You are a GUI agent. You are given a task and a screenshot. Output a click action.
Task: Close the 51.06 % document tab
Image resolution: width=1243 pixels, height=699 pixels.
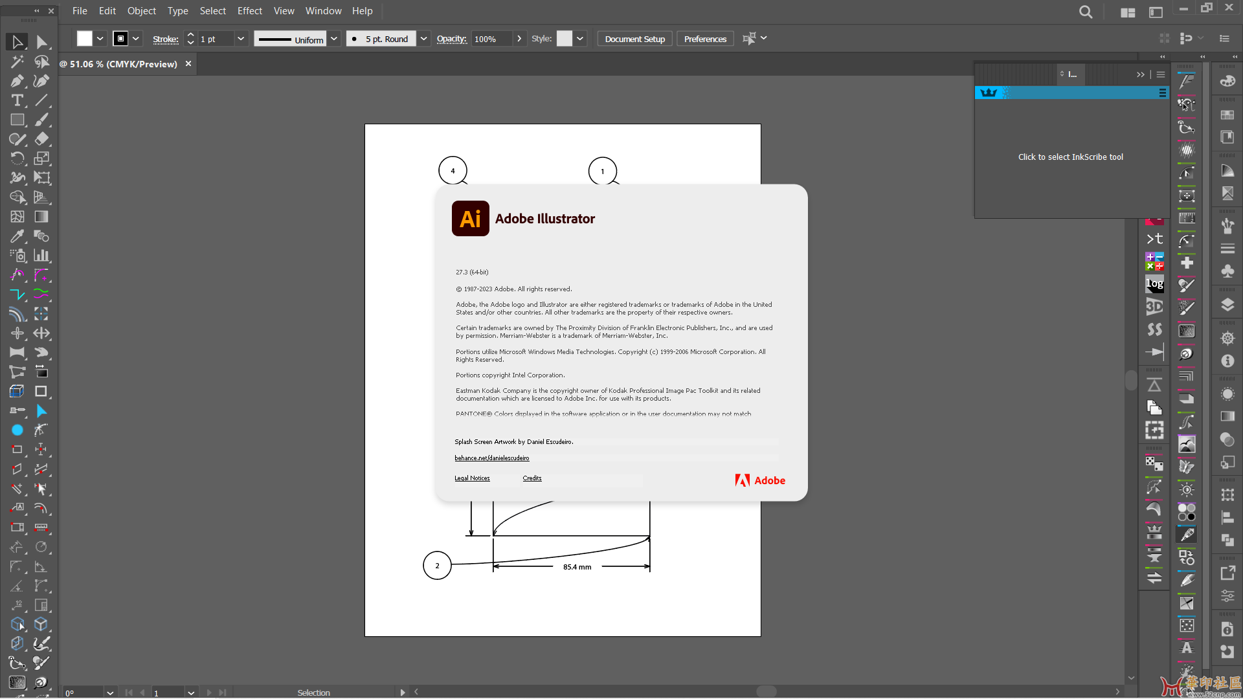(188, 63)
